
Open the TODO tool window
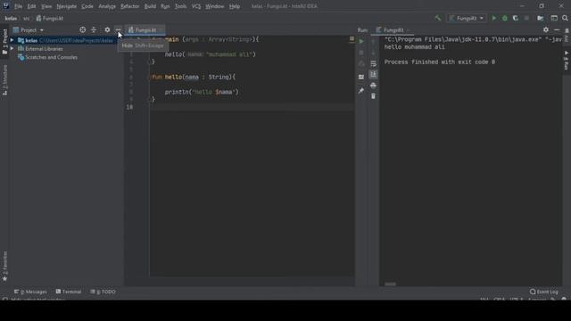coord(103,292)
